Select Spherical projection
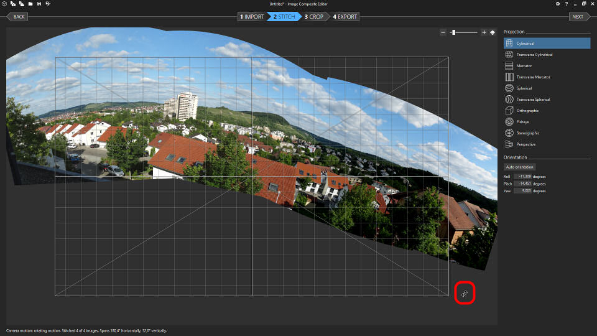The height and width of the screenshot is (336, 597). pyautogui.click(x=524, y=88)
